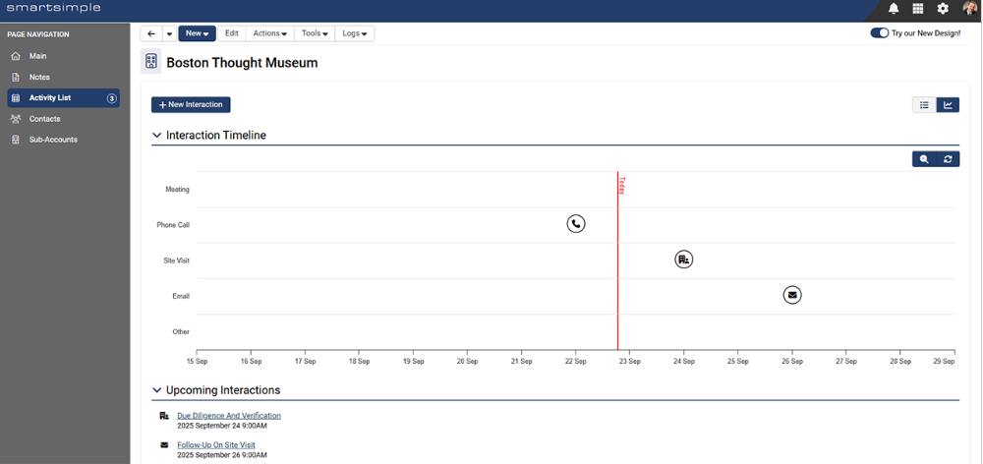Click the Edit button
This screenshot has height=464, width=983.
[x=231, y=33]
